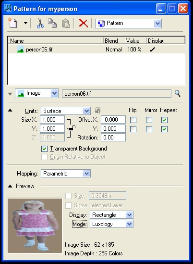Collapse the Preview section triangle
The height and width of the screenshot is (264, 193).
10,186
